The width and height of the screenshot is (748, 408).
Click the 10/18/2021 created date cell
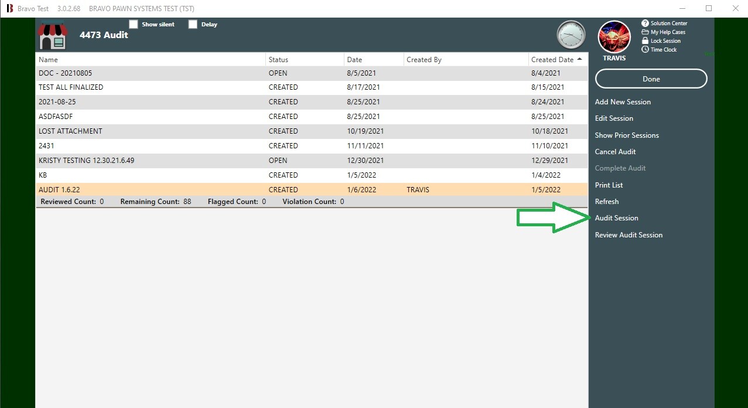[x=549, y=131]
